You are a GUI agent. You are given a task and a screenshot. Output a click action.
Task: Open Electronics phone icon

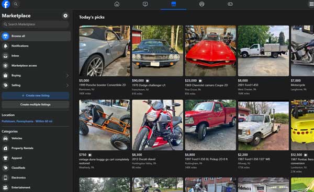(x=5, y=177)
